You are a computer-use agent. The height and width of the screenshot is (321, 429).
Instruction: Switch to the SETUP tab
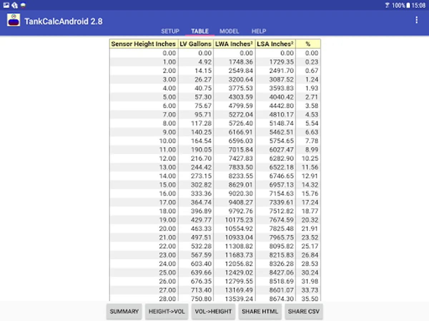point(170,31)
